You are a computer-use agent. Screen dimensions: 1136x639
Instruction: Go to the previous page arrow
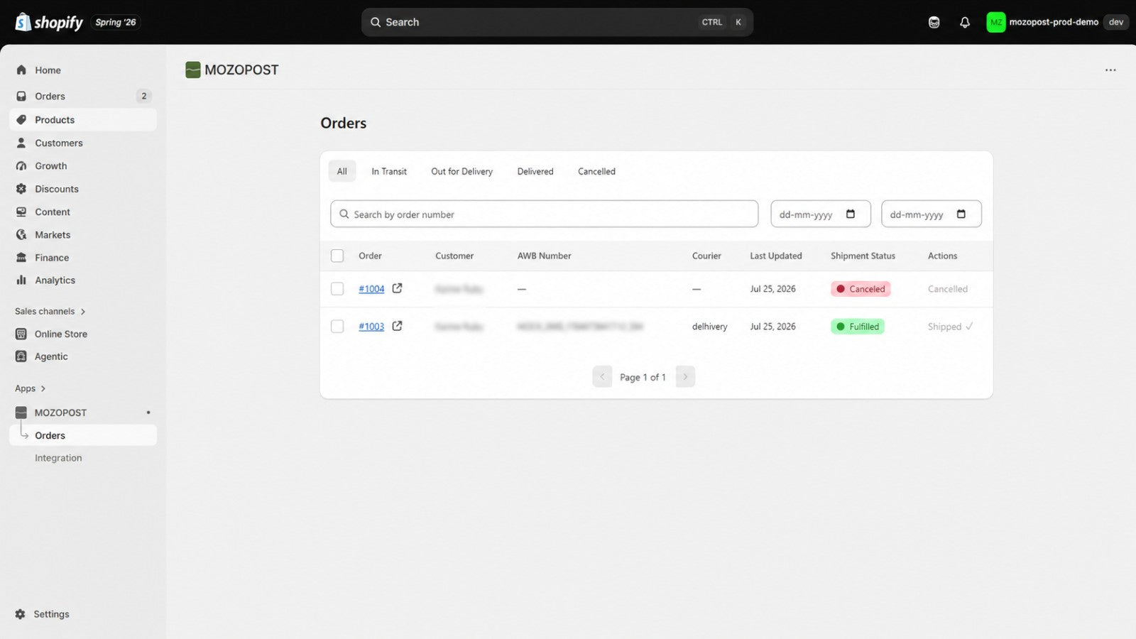click(602, 376)
